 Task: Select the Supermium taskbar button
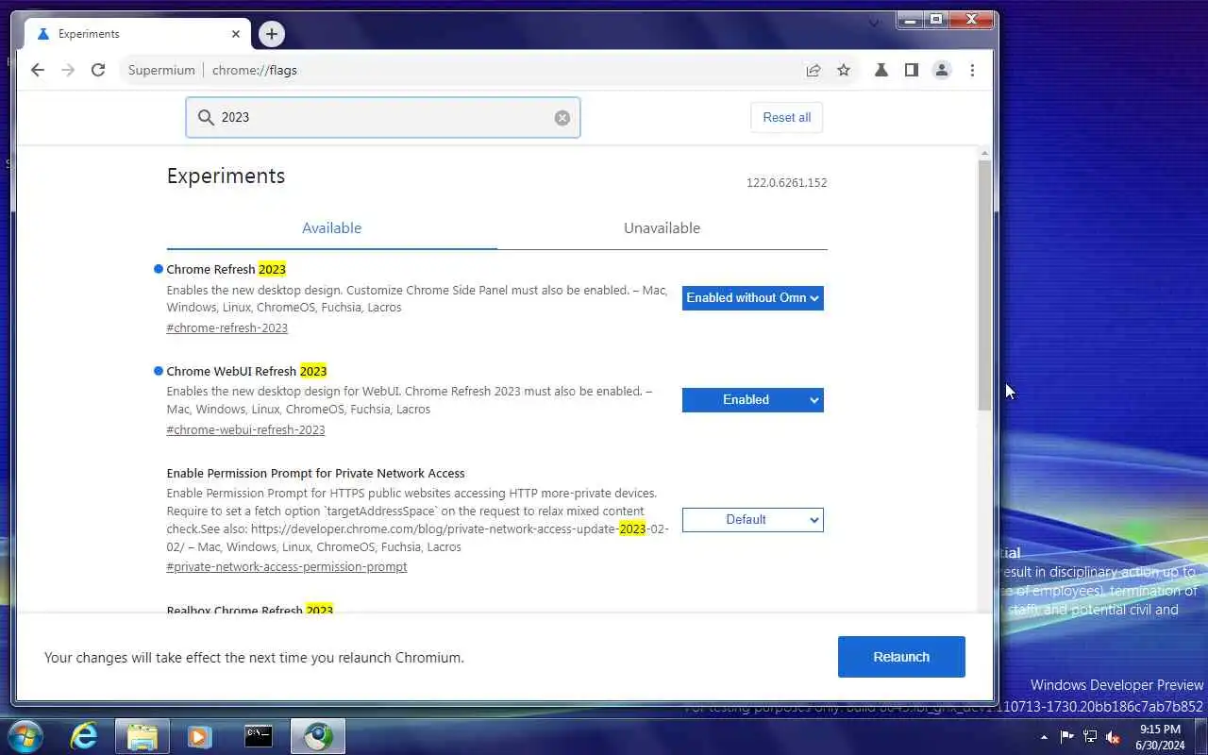(x=318, y=736)
